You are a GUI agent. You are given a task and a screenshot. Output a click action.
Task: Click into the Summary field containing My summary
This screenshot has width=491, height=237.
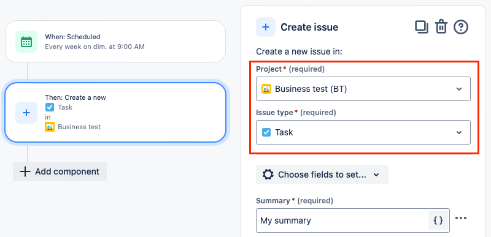click(343, 220)
